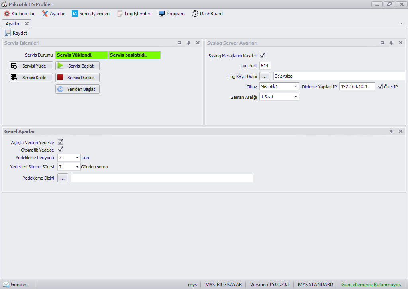
Task: Click the Servis başlatıldı status indicator
Action: (x=134, y=55)
